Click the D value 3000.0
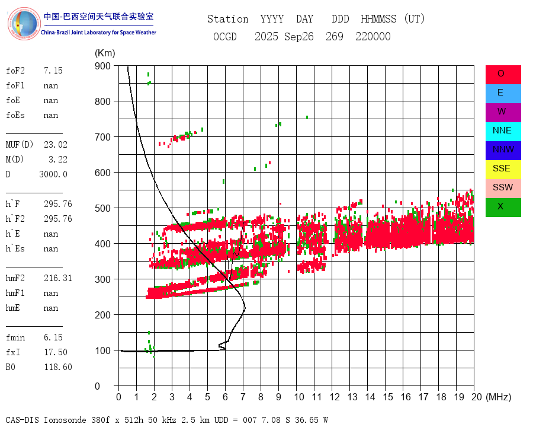The height and width of the screenshot is (427, 533). [x=53, y=174]
